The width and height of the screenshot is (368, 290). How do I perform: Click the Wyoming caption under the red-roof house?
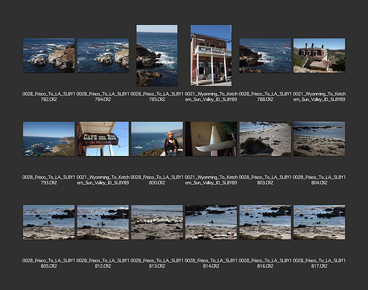coord(319,97)
